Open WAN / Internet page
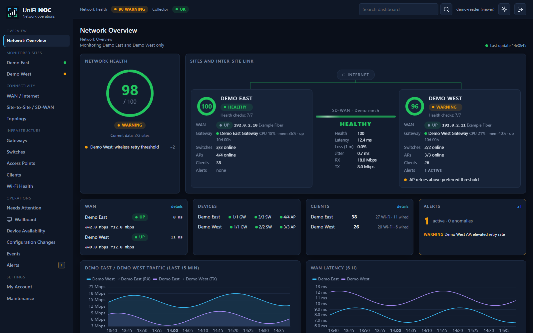The height and width of the screenshot is (333, 533). click(37, 96)
